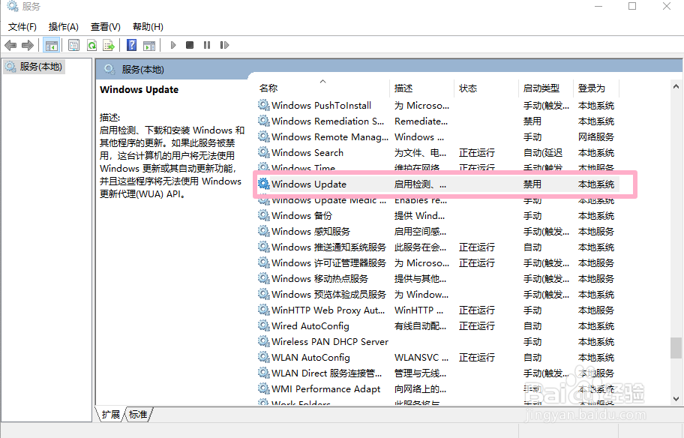Click gear icon beside Wireless PAN DHCP Server
Viewport: 684px width, 438px height.
pos(263,341)
